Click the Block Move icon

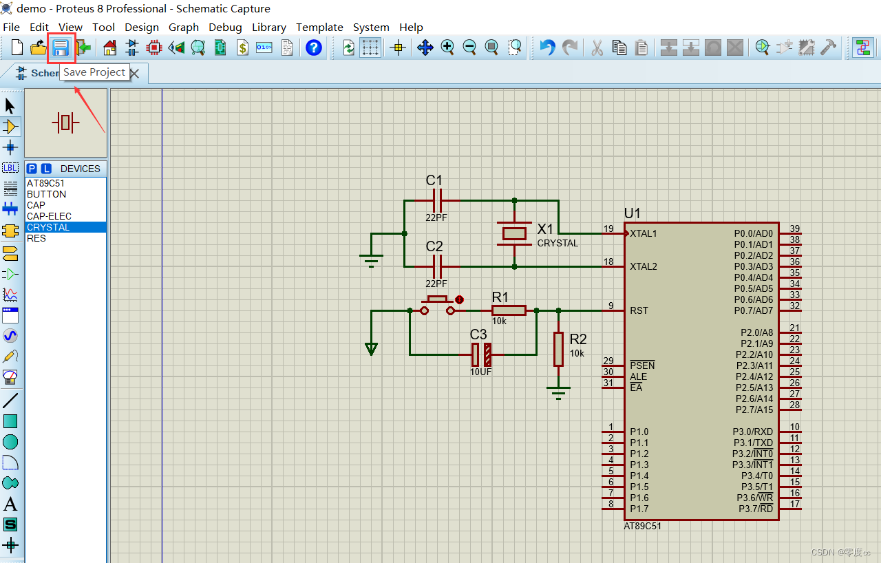691,47
